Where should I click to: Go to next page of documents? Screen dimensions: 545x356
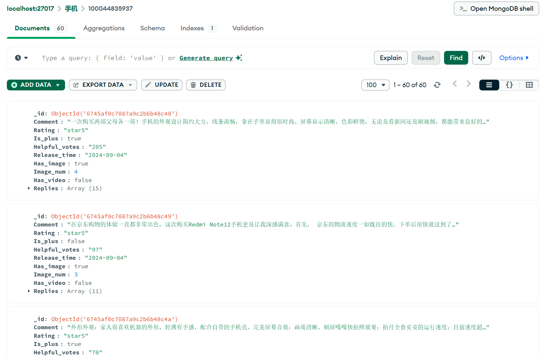[469, 84]
